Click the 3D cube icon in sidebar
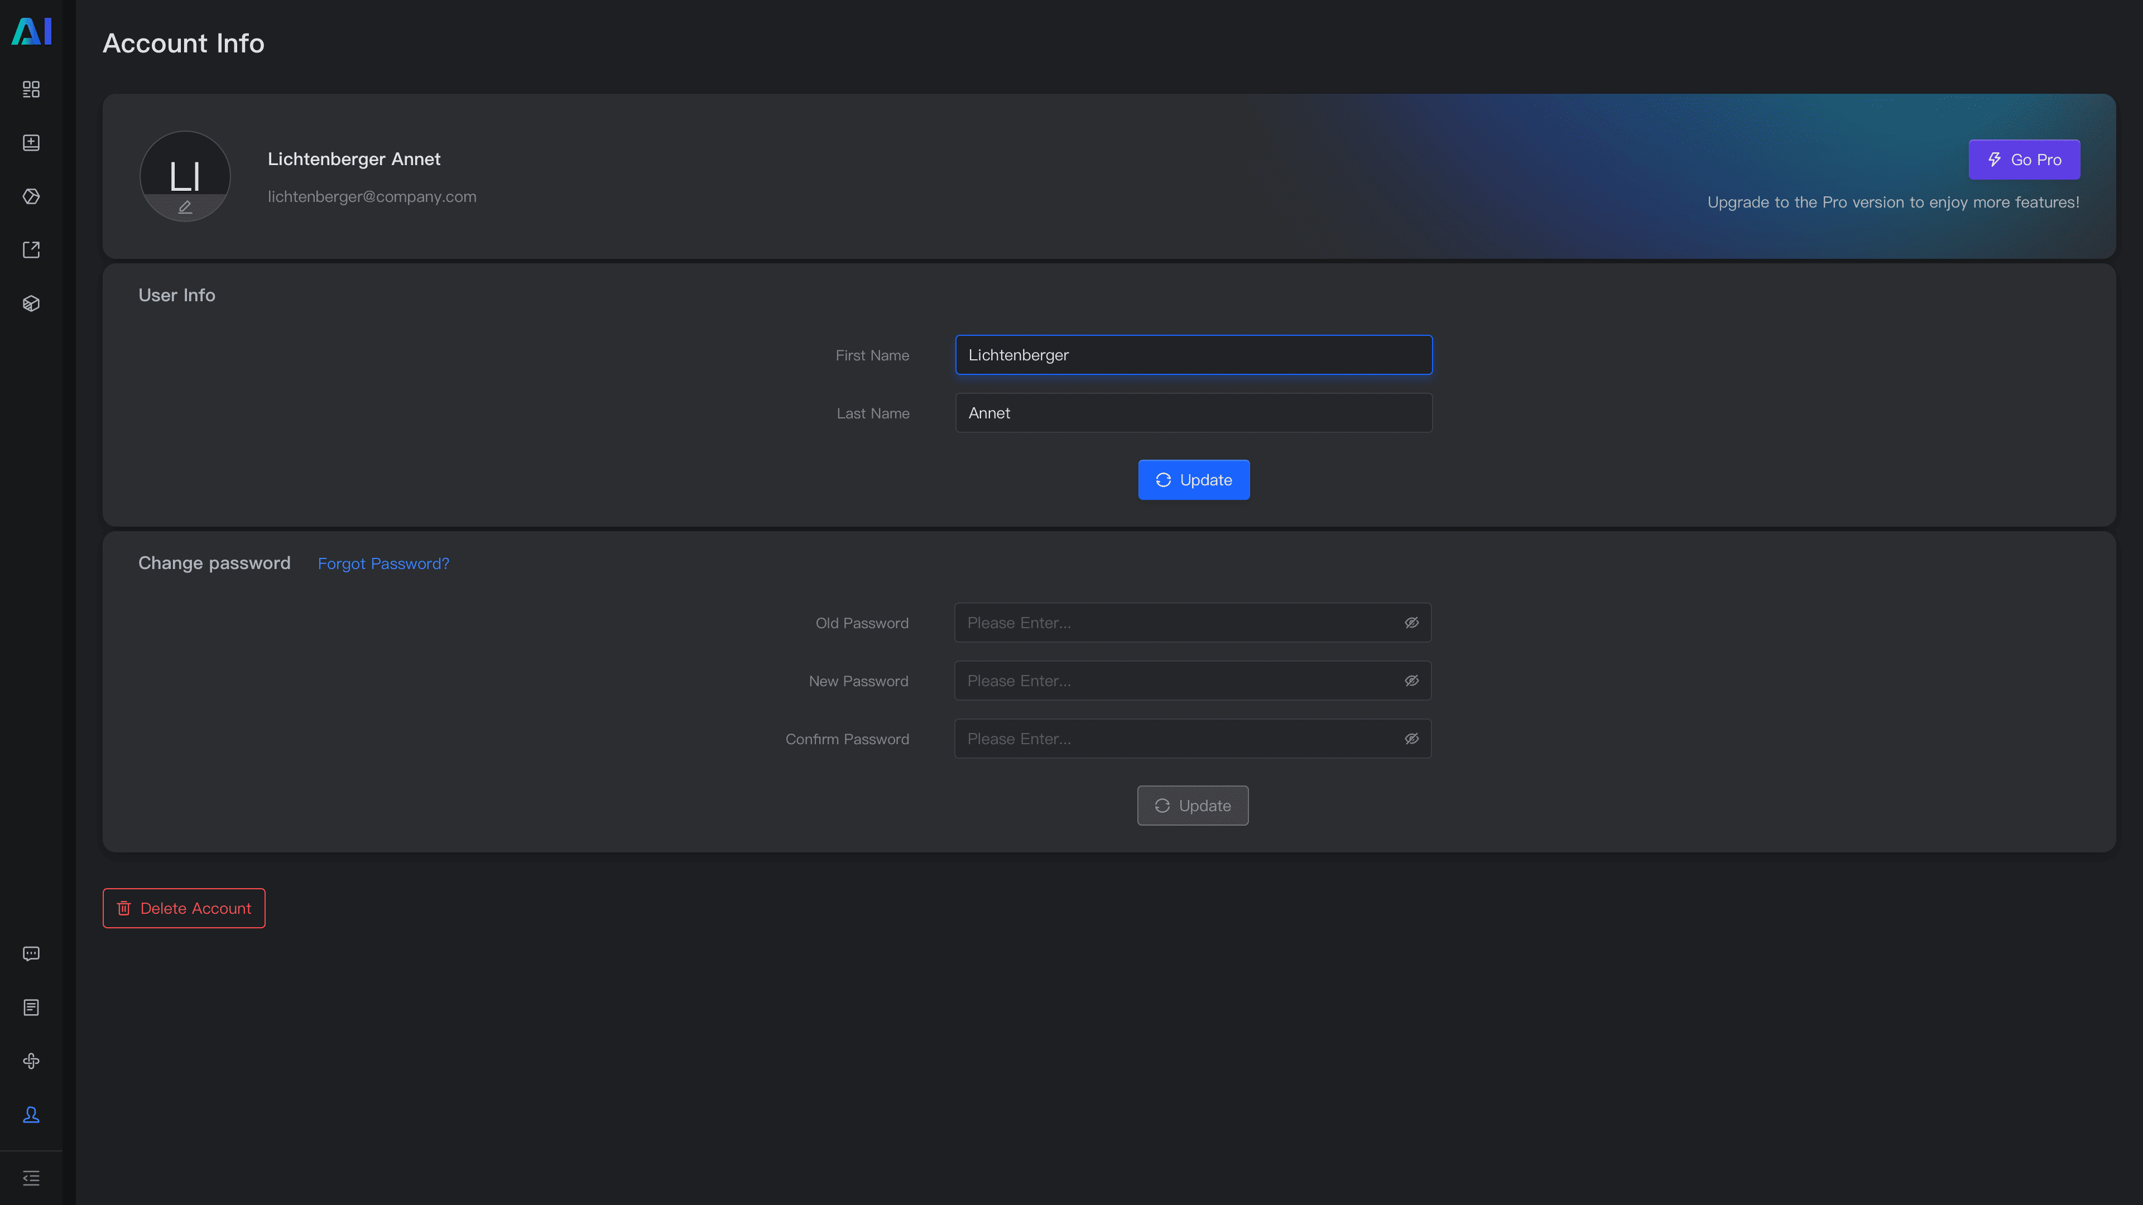2143x1205 pixels. click(x=31, y=303)
